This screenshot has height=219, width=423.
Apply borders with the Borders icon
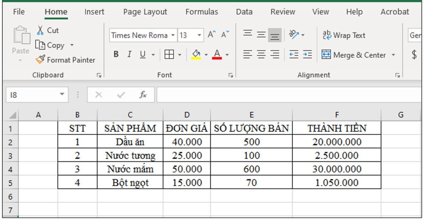(x=169, y=55)
